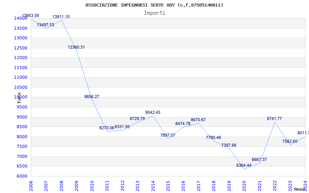This screenshot has height=193, width=309.
Task: Click the x-axis year 2007
Action: (46, 186)
